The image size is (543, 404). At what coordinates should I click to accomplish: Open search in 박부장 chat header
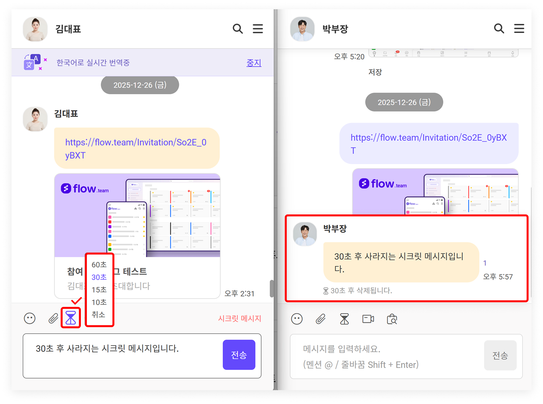click(499, 29)
